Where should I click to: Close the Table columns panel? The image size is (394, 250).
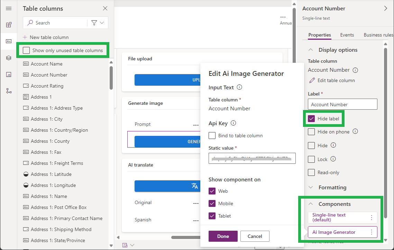105,9
